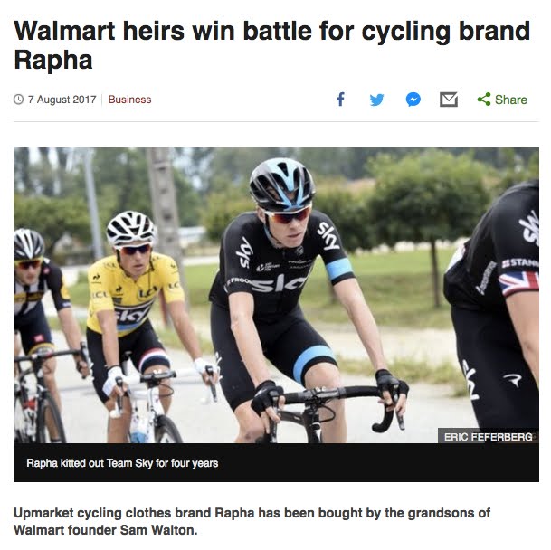The image size is (551, 550).
Task: Send the article through Messenger icon
Action: tap(413, 100)
